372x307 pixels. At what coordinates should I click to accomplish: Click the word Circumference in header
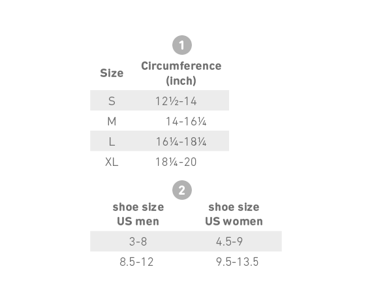coord(181,66)
